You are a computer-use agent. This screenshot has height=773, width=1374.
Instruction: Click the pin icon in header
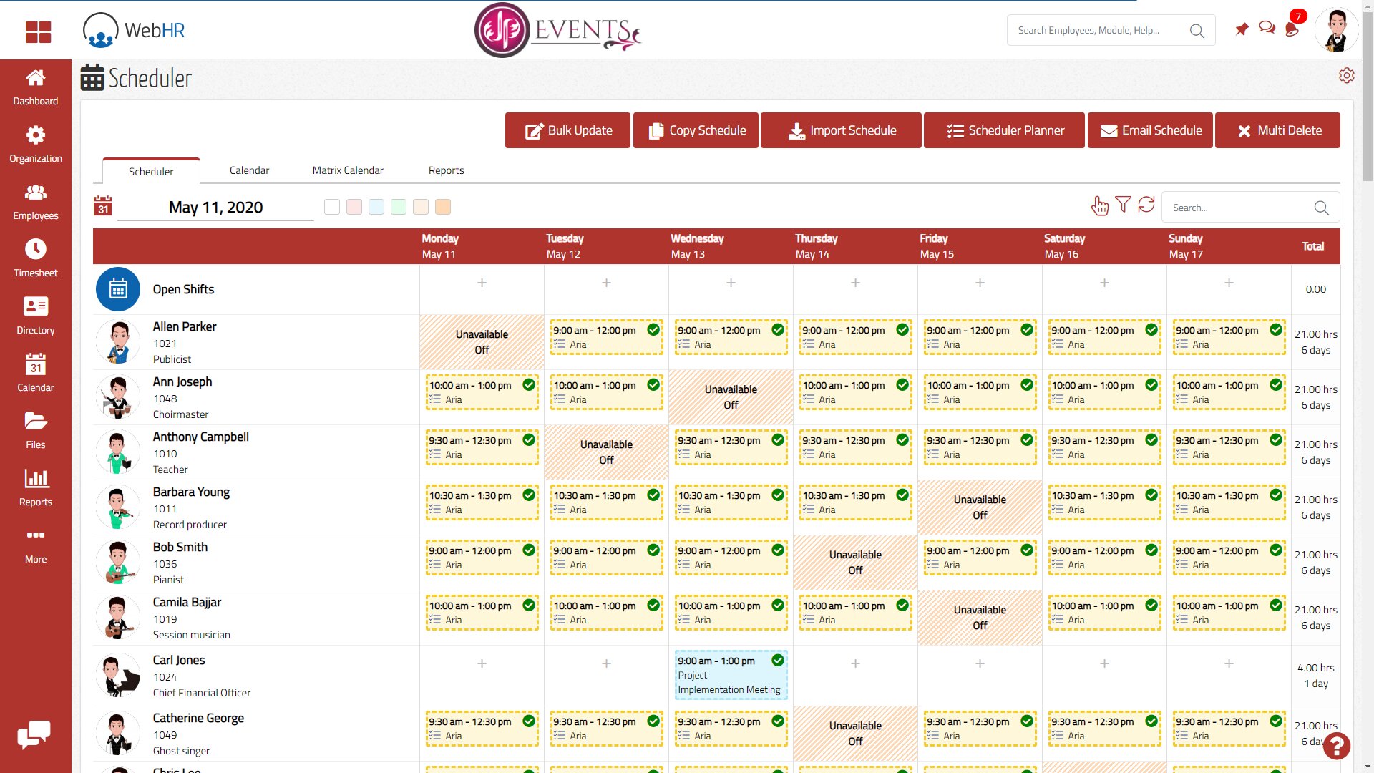(1242, 29)
